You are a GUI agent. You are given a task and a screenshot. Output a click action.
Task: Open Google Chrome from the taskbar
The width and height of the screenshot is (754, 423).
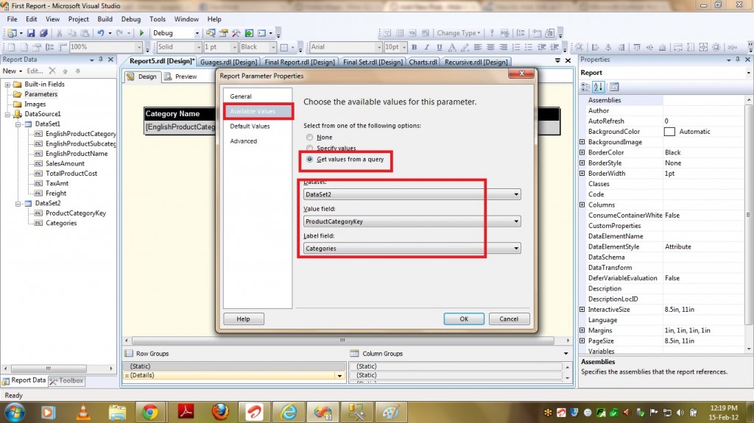[x=150, y=411]
